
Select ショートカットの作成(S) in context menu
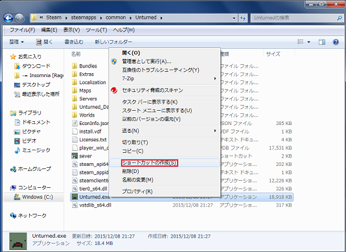coord(165,163)
